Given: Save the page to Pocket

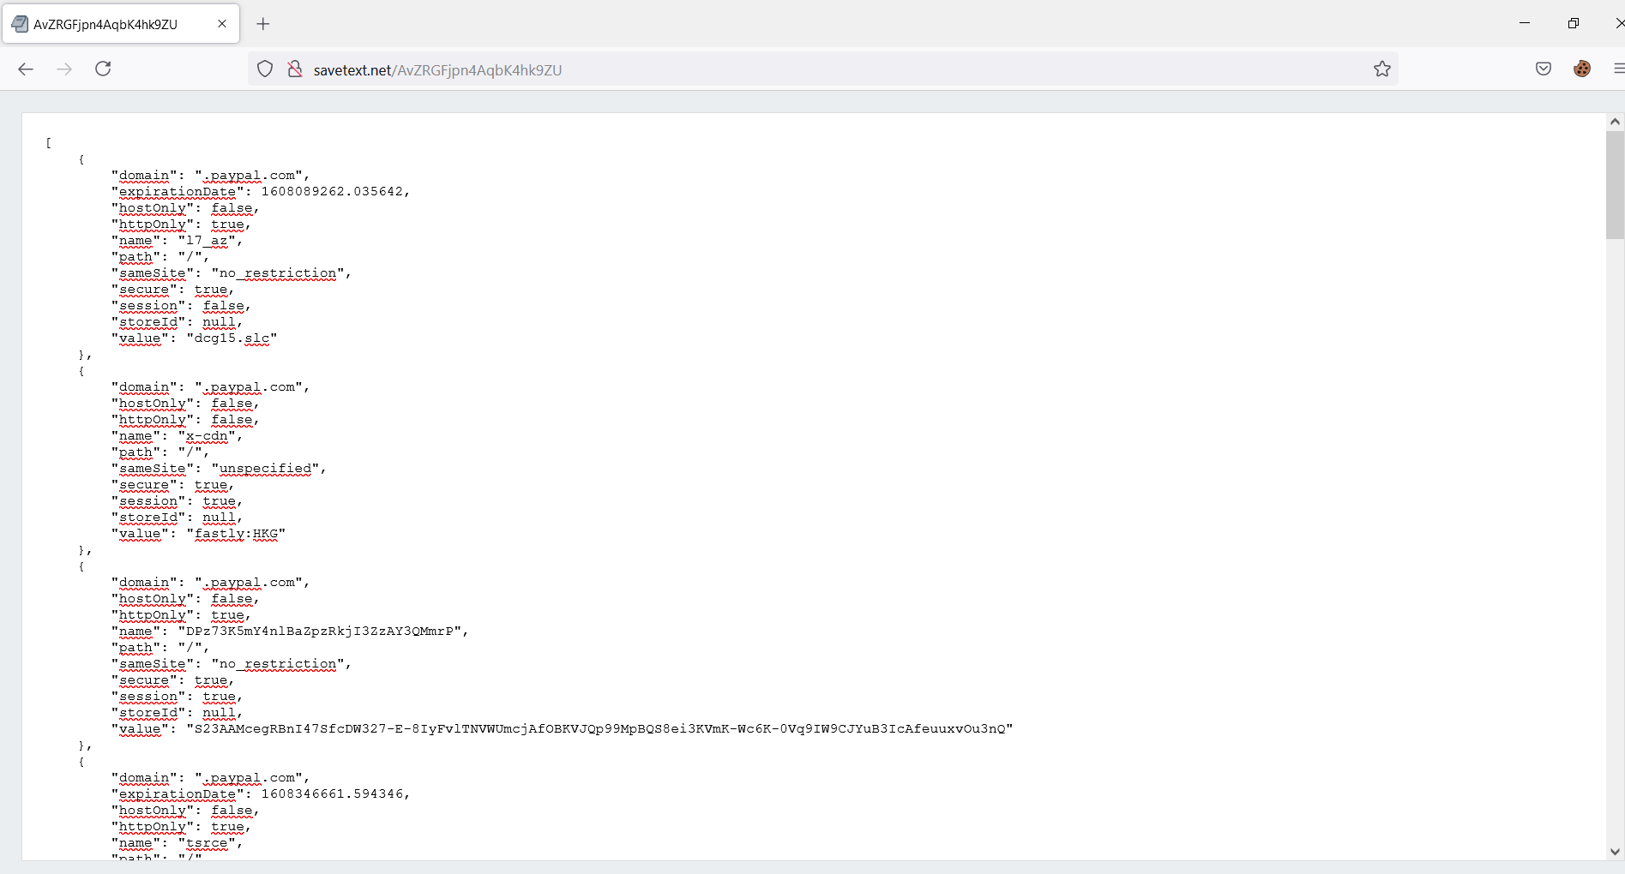Looking at the screenshot, I should click(1543, 69).
